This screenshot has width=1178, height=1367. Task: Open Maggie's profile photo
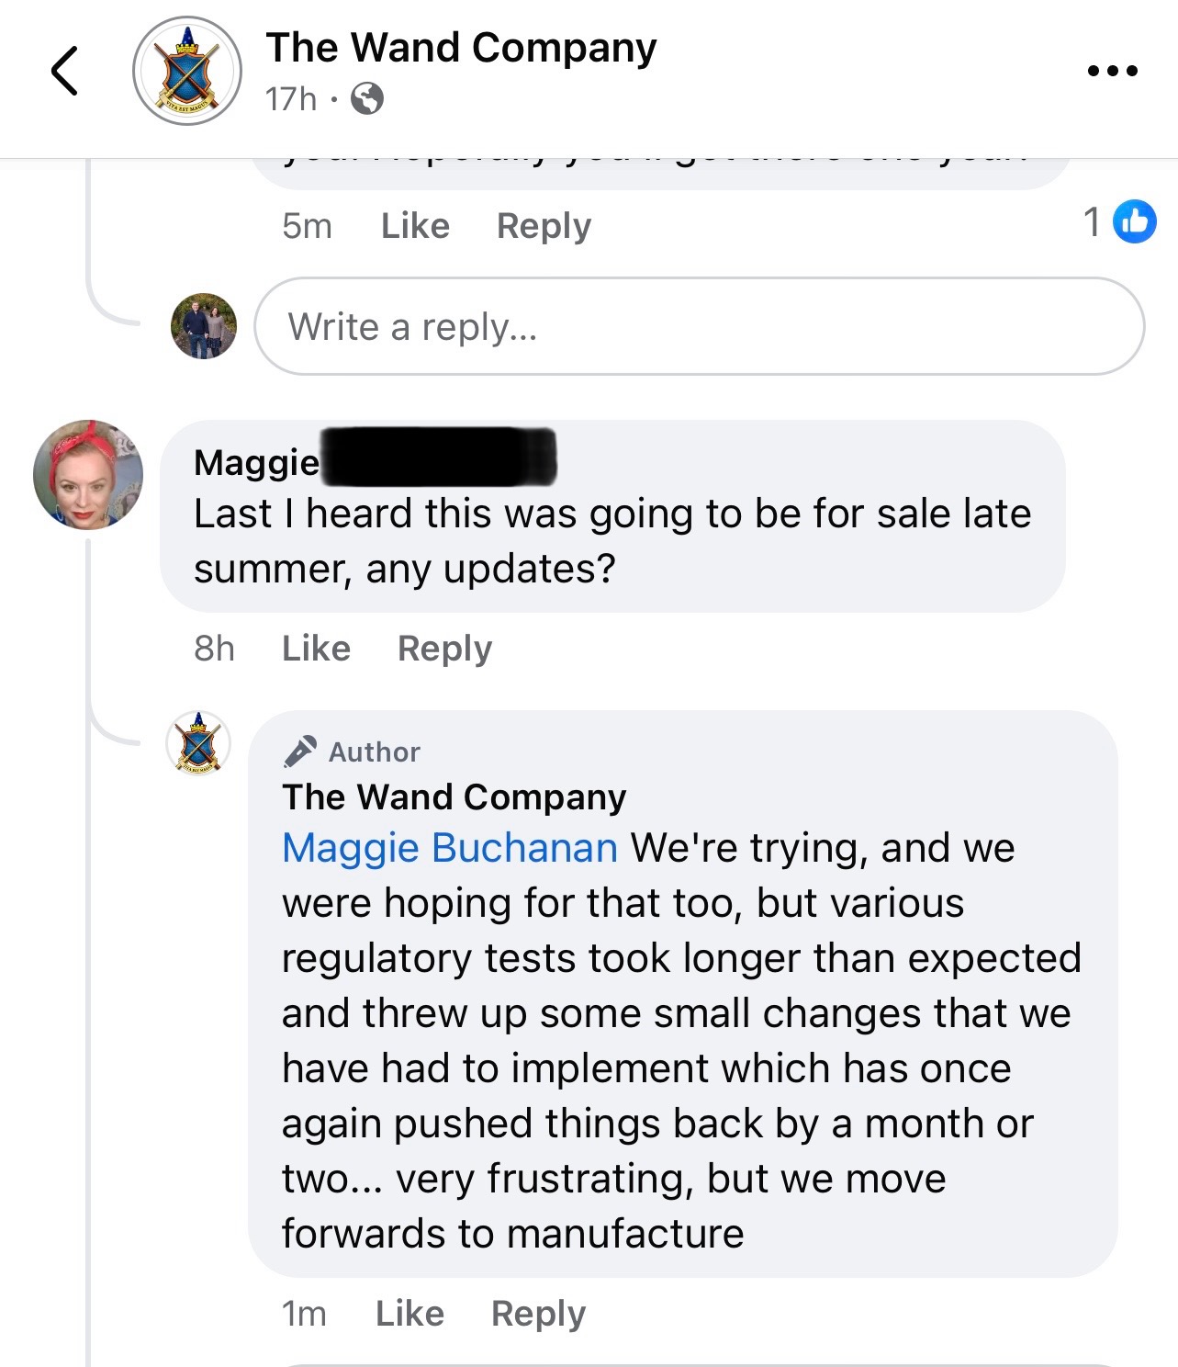pos(88,475)
